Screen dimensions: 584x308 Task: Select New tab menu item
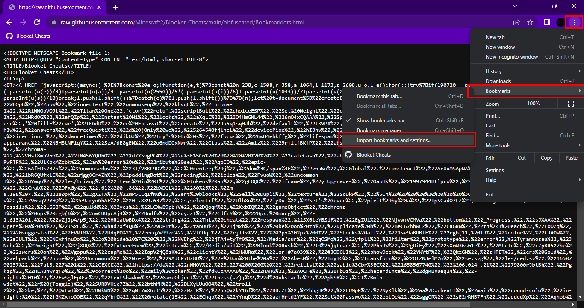click(527, 37)
